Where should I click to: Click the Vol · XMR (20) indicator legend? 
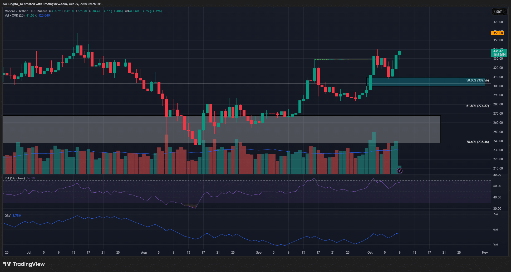click(14, 16)
